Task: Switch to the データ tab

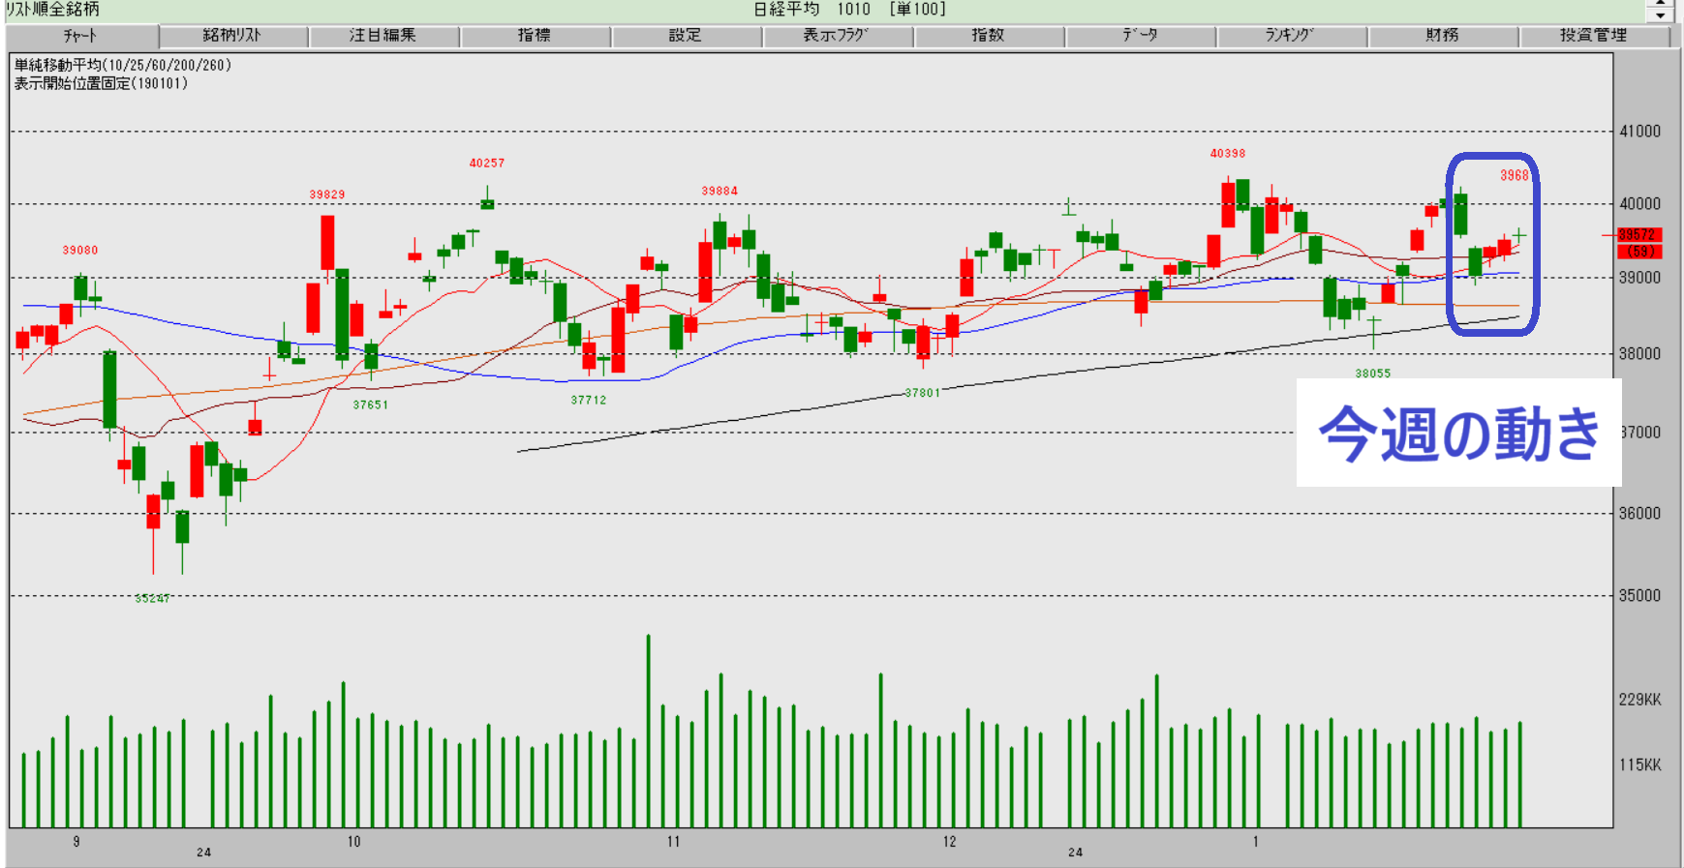Action: pos(1140,36)
